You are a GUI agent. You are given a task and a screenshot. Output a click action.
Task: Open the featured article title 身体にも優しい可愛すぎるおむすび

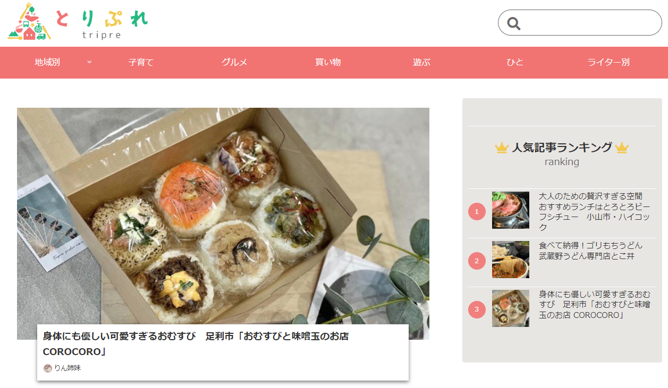point(196,344)
